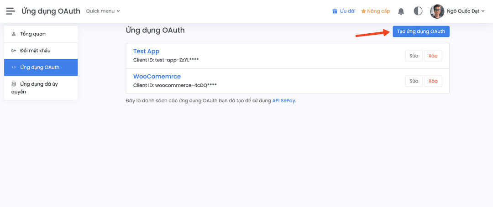Open the Ưu đãi offers link
The width and height of the screenshot is (493, 207).
(x=344, y=11)
